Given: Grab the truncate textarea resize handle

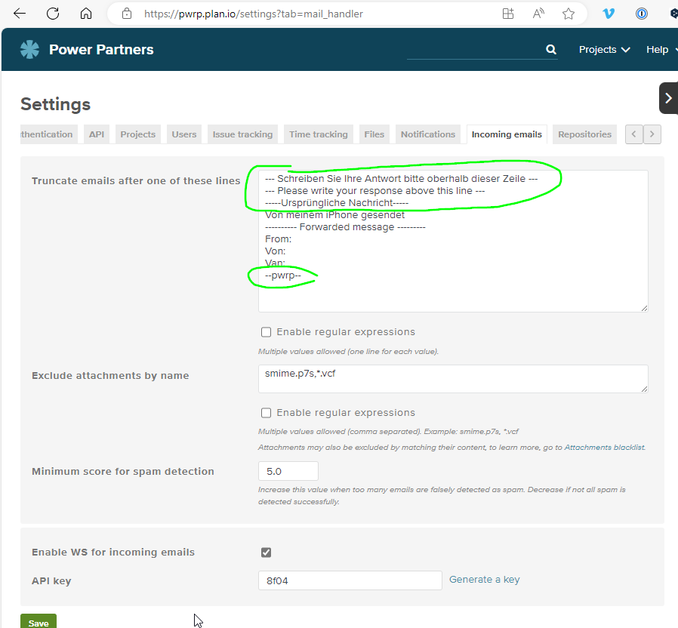Looking at the screenshot, I should pyautogui.click(x=644, y=308).
